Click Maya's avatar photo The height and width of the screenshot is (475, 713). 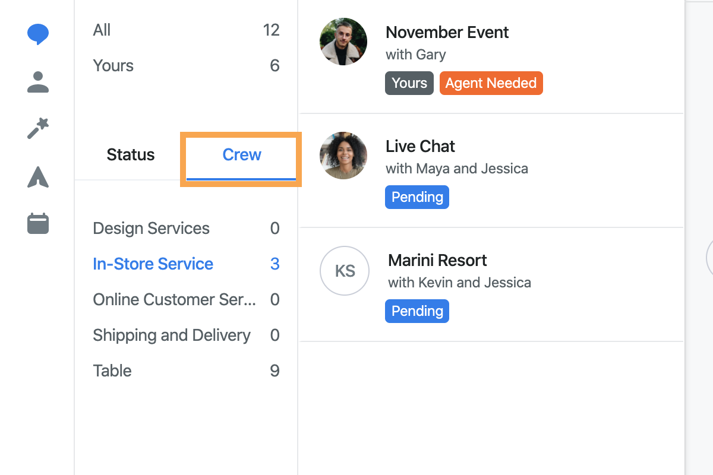(343, 156)
